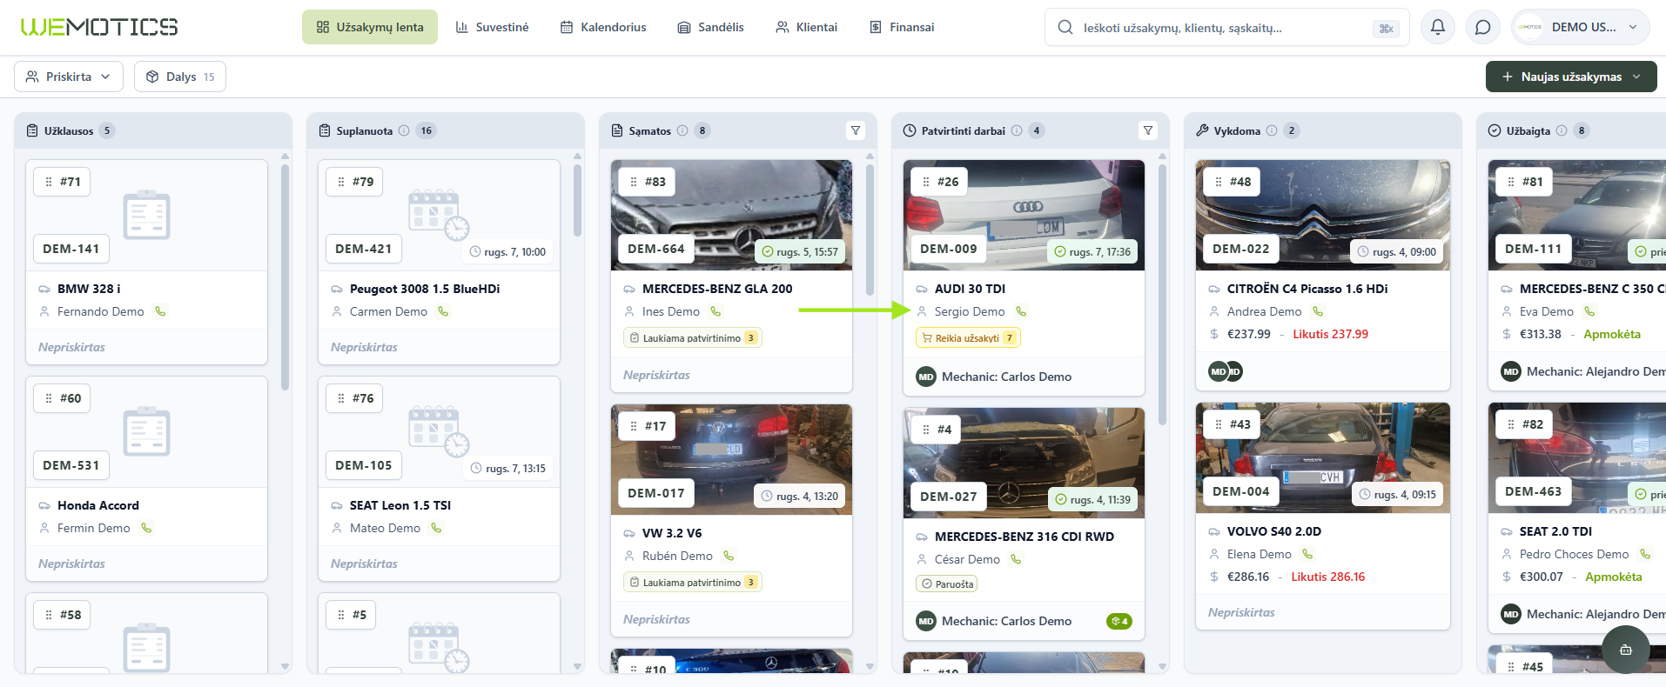Show info for Vykdoma column
Screen dimensions: 1666x687
[x=1272, y=130]
